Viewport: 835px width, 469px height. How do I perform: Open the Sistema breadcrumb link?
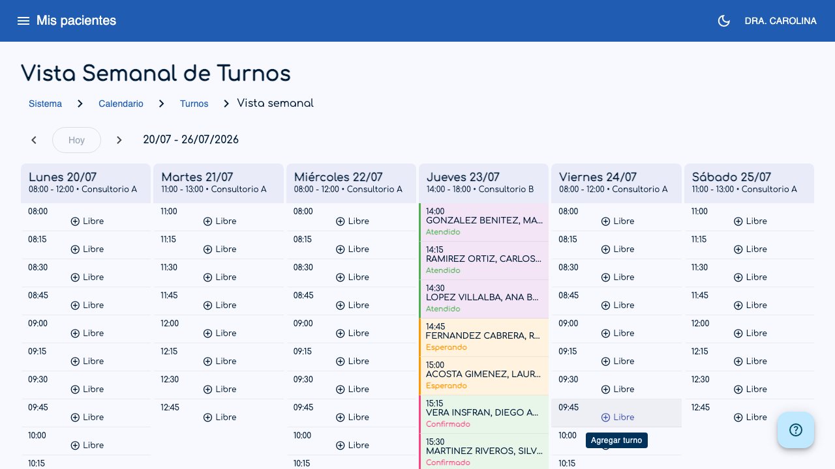[45, 104]
